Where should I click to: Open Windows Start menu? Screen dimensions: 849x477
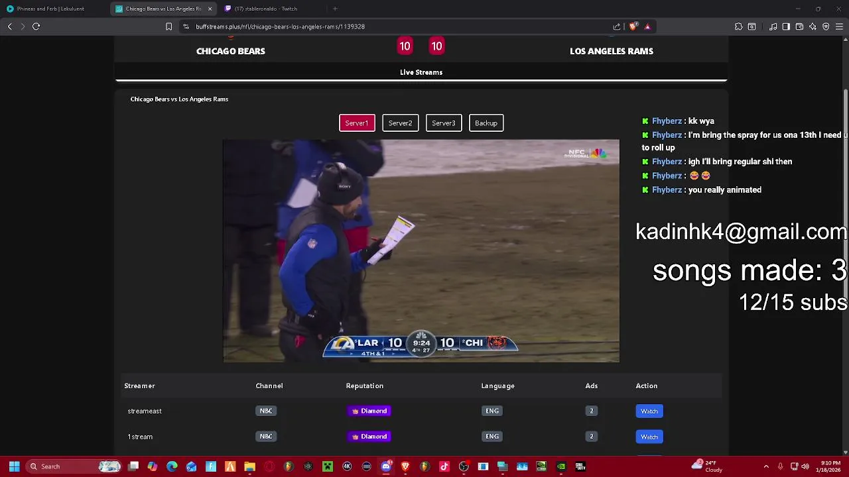(x=14, y=466)
